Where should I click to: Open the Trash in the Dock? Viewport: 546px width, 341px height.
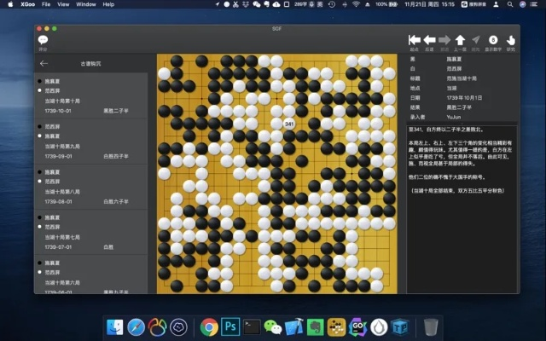click(431, 327)
